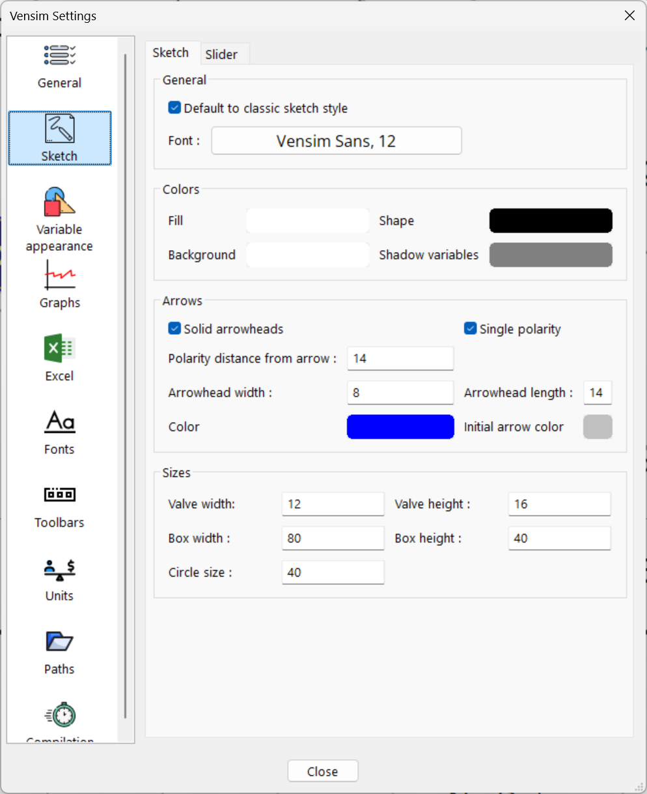Image resolution: width=647 pixels, height=794 pixels.
Task: Select the Excel settings icon
Action: pyautogui.click(x=59, y=358)
